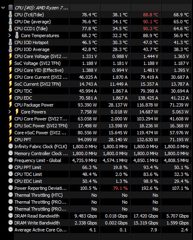Select the CPU PPT row label
This screenshot has width=193, height=240.
pyautogui.click(x=23, y=140)
